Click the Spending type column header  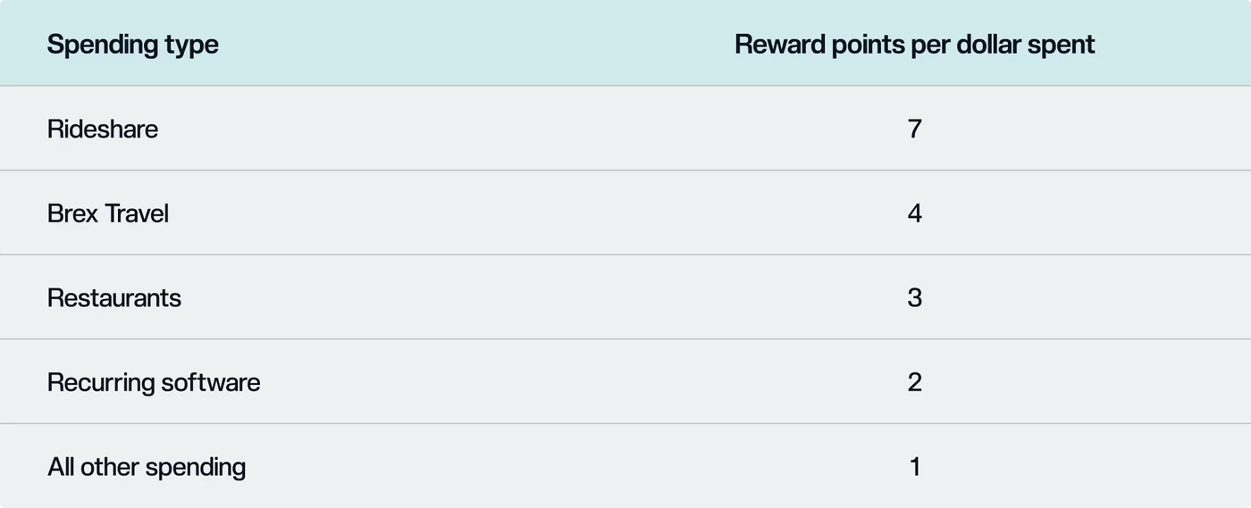(x=132, y=45)
